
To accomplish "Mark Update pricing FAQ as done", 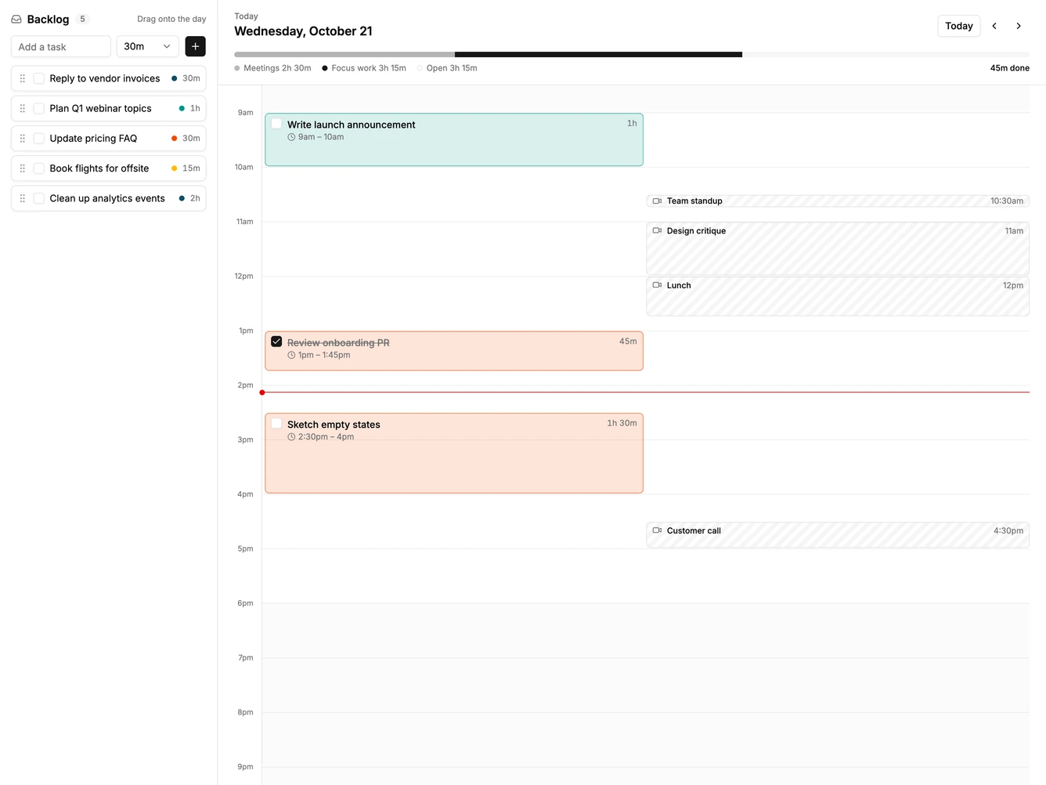I will (38, 138).
